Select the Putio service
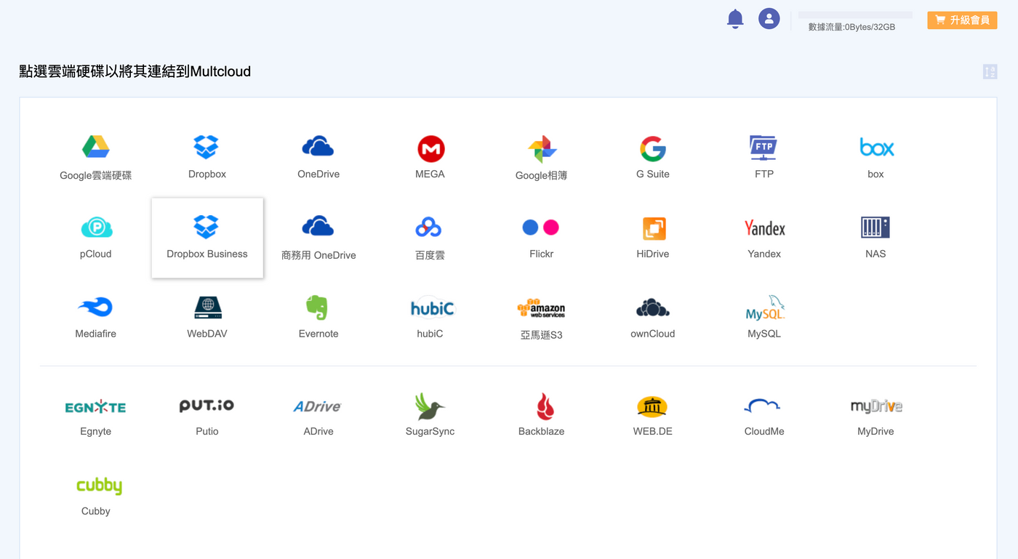The image size is (1018, 559). 207,406
